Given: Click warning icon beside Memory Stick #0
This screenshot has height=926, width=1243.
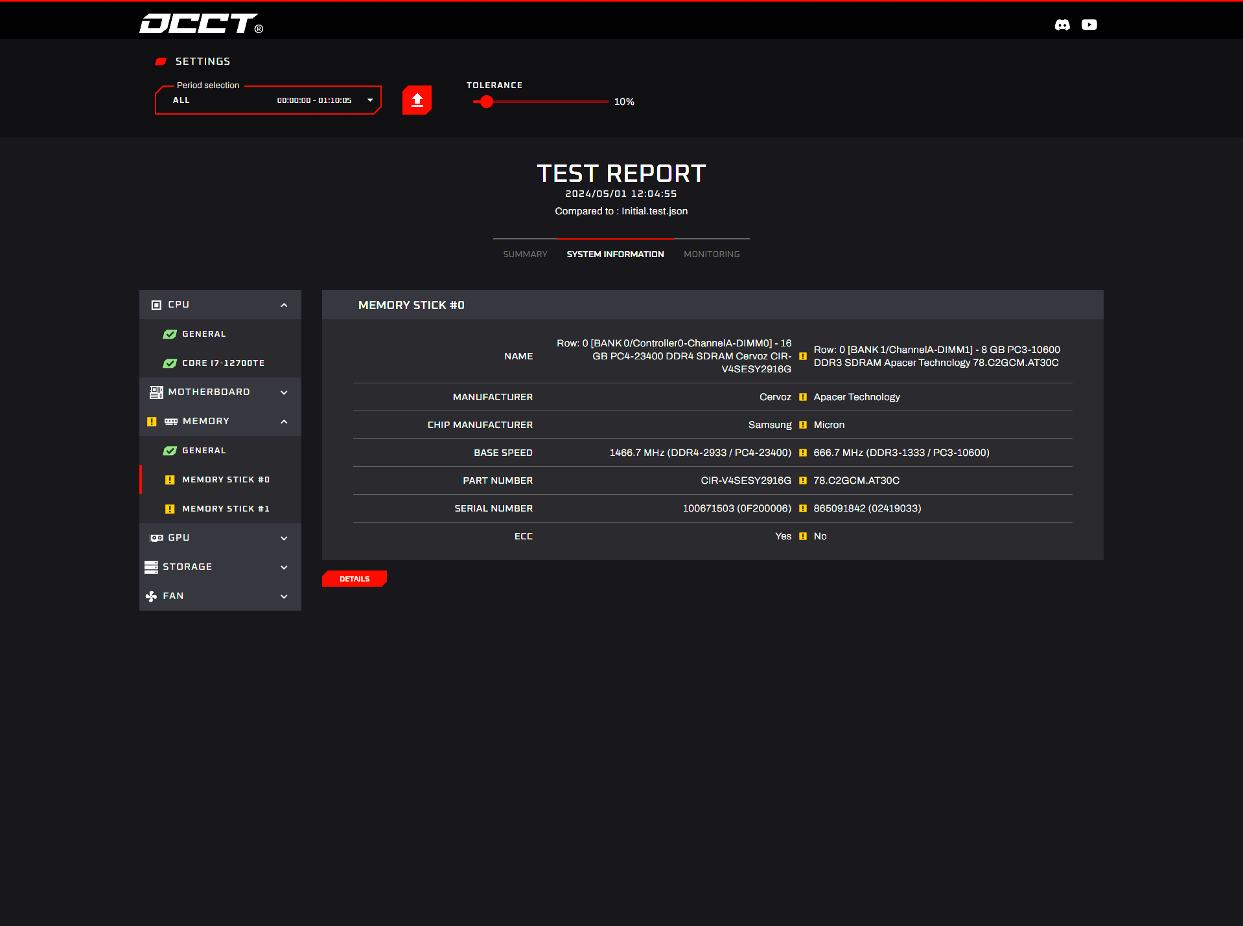Looking at the screenshot, I should (x=170, y=480).
